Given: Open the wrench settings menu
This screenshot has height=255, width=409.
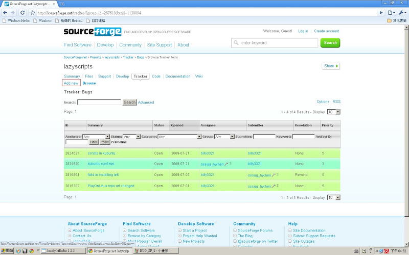Looking at the screenshot, I should [x=402, y=12].
